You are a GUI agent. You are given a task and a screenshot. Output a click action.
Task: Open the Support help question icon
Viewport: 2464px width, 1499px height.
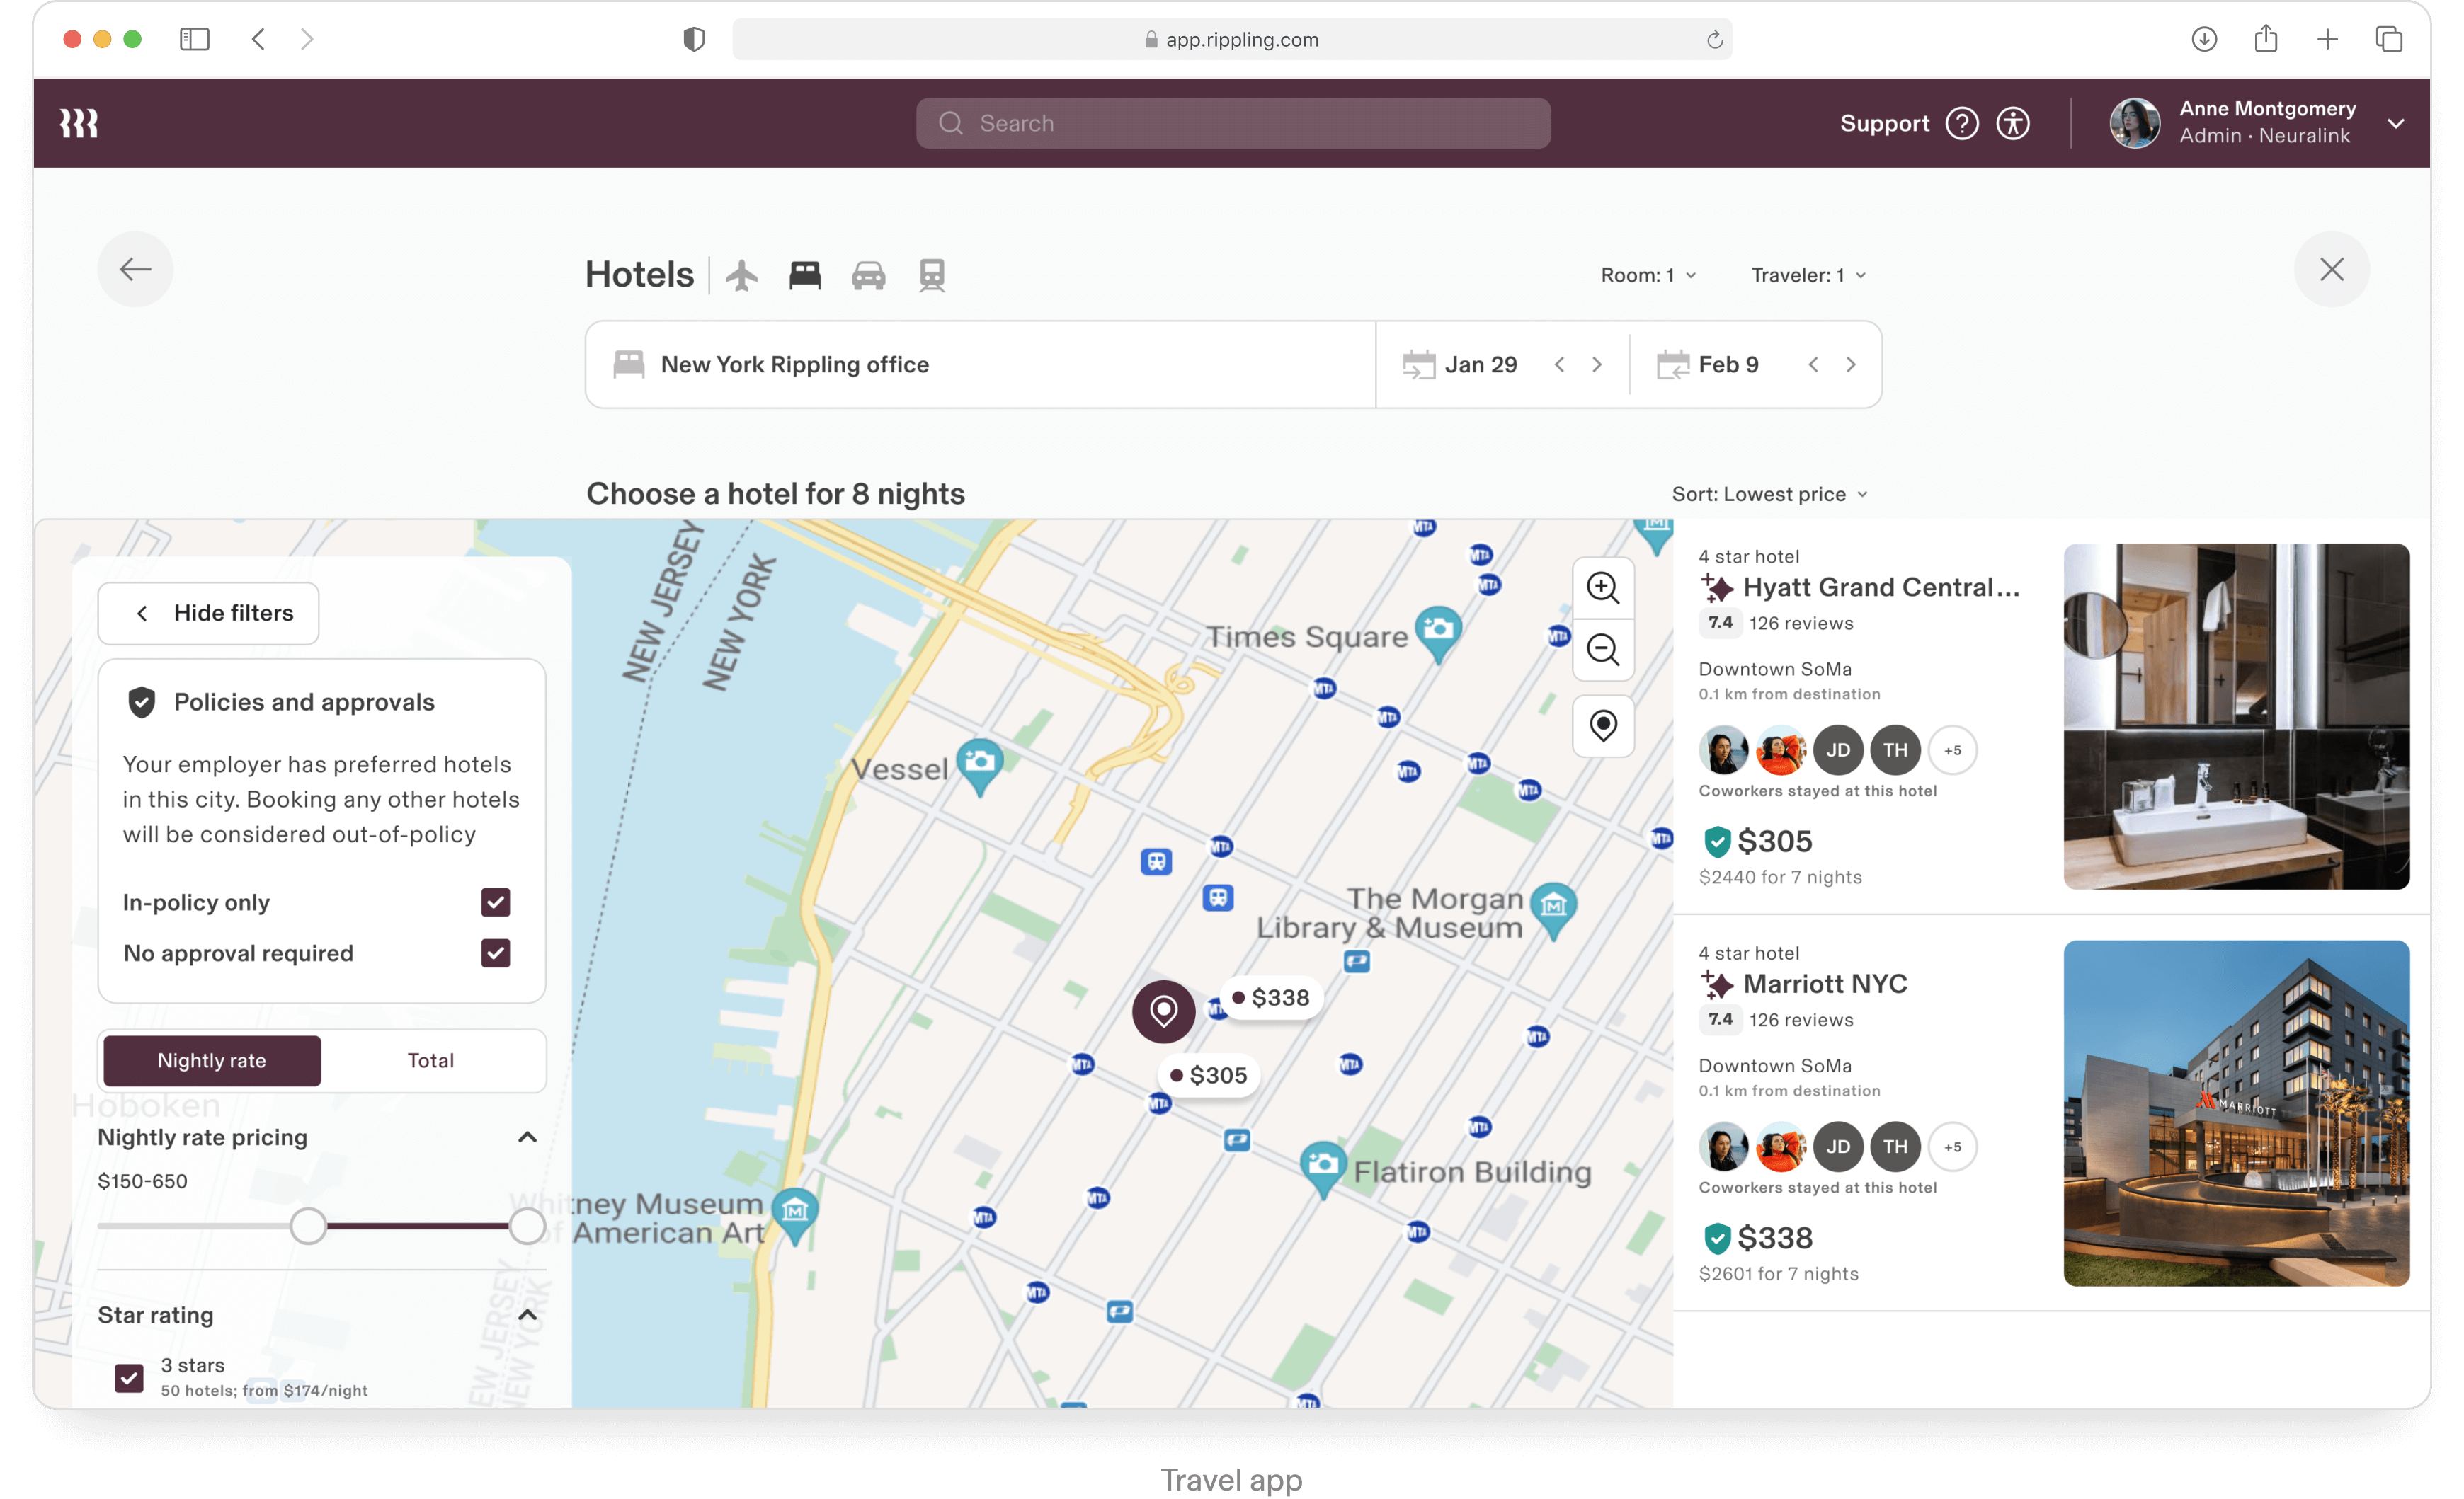(1962, 123)
